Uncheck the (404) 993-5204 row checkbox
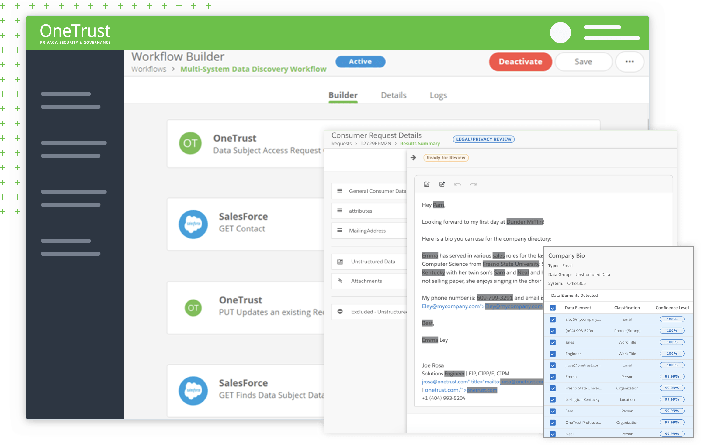 pyautogui.click(x=553, y=331)
